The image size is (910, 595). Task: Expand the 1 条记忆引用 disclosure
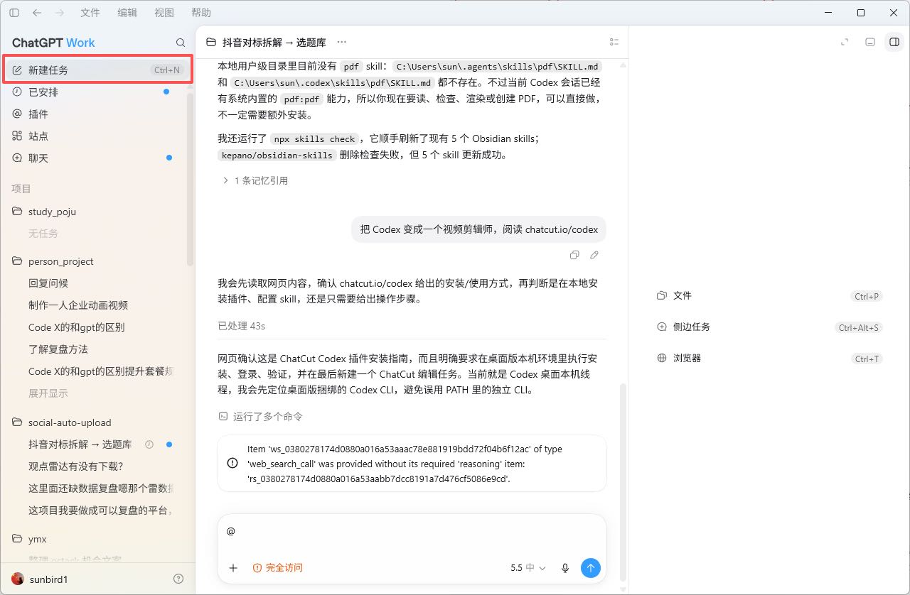click(255, 181)
